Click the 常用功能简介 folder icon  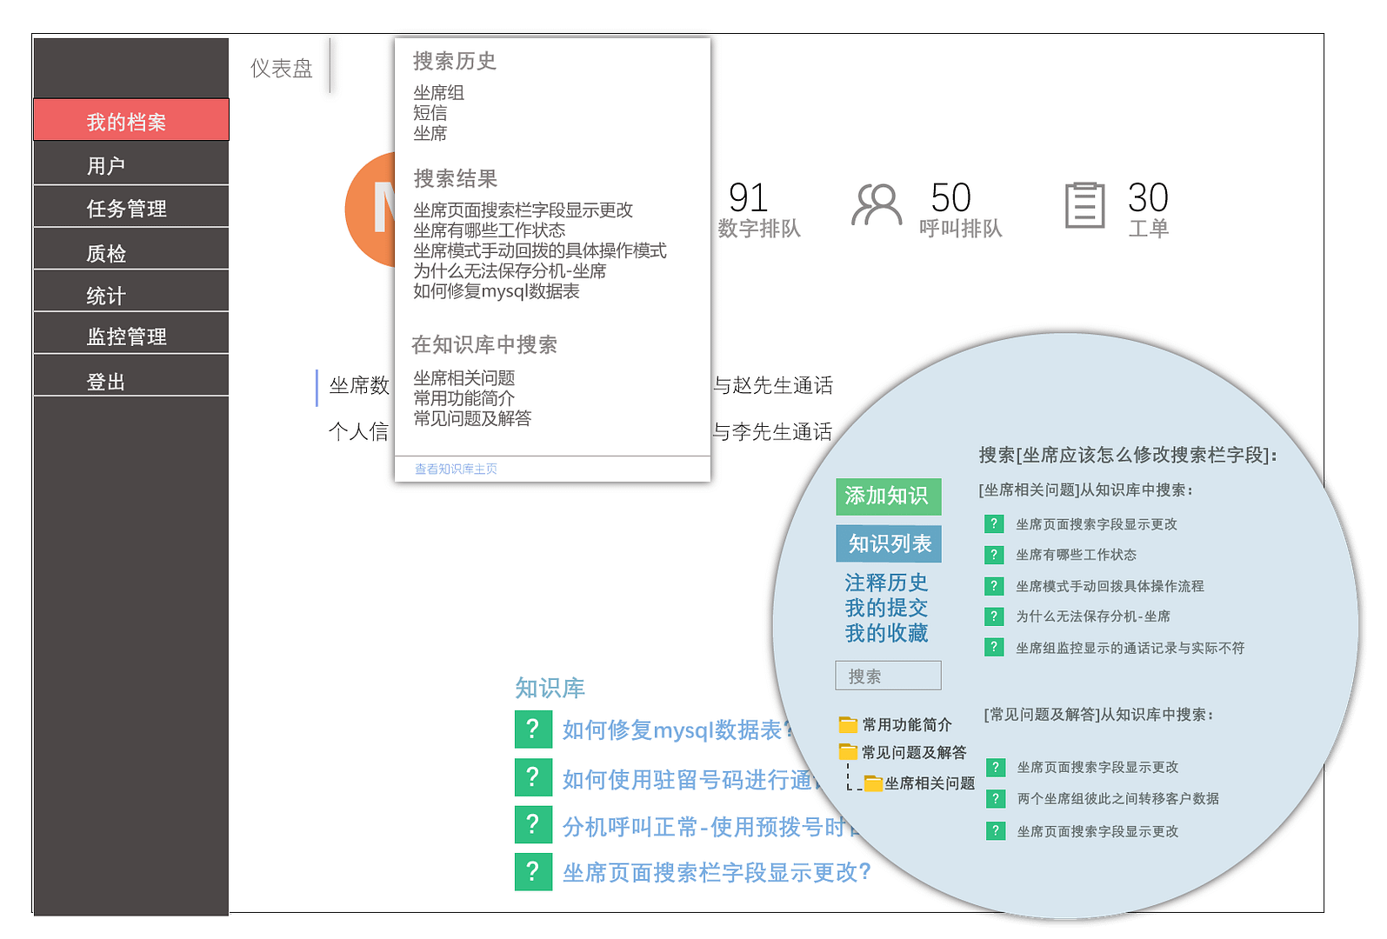[x=848, y=724]
